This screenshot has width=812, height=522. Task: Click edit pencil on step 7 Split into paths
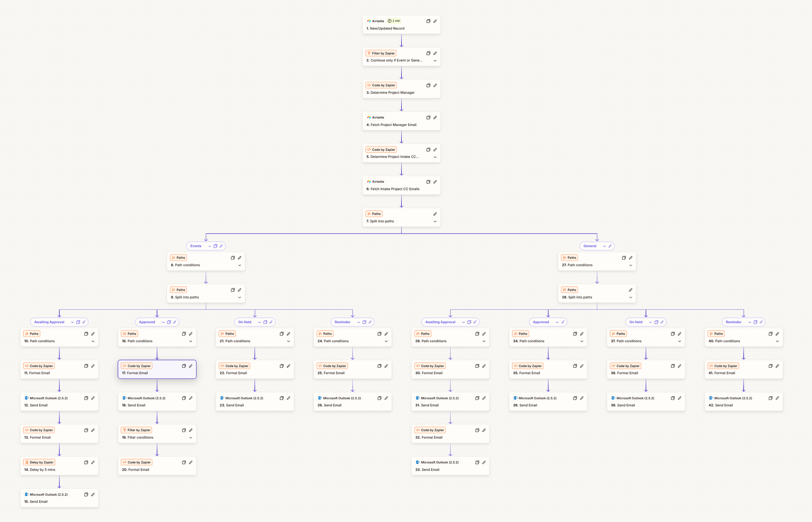pos(435,214)
